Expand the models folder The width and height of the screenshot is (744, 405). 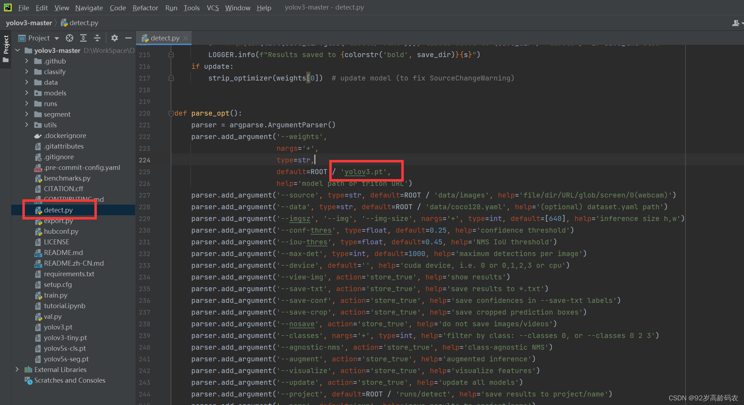(27, 93)
